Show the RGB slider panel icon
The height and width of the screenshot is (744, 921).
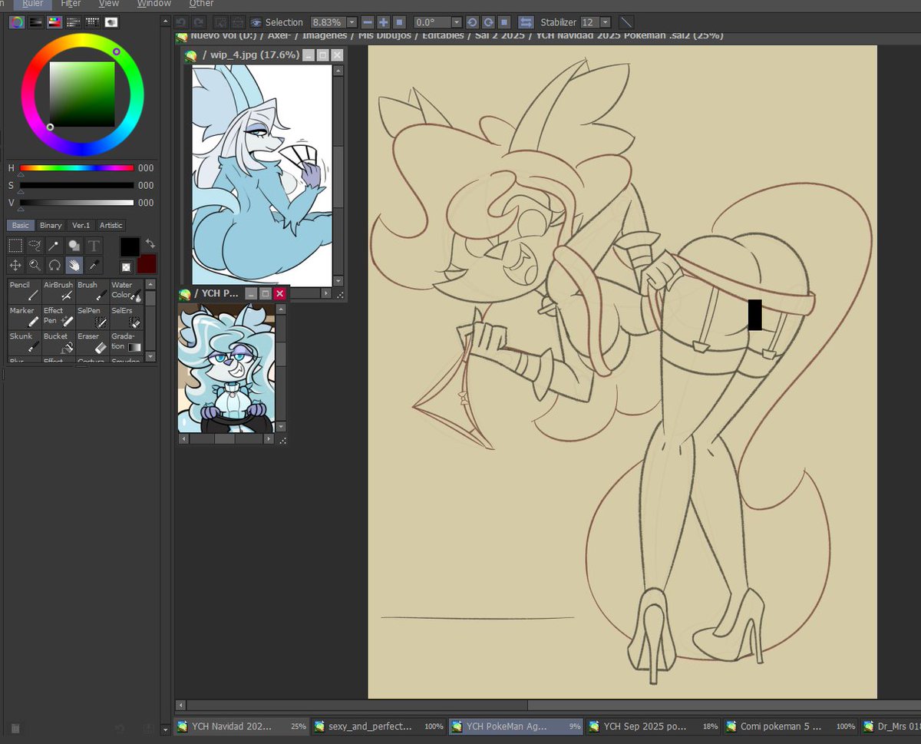point(35,22)
